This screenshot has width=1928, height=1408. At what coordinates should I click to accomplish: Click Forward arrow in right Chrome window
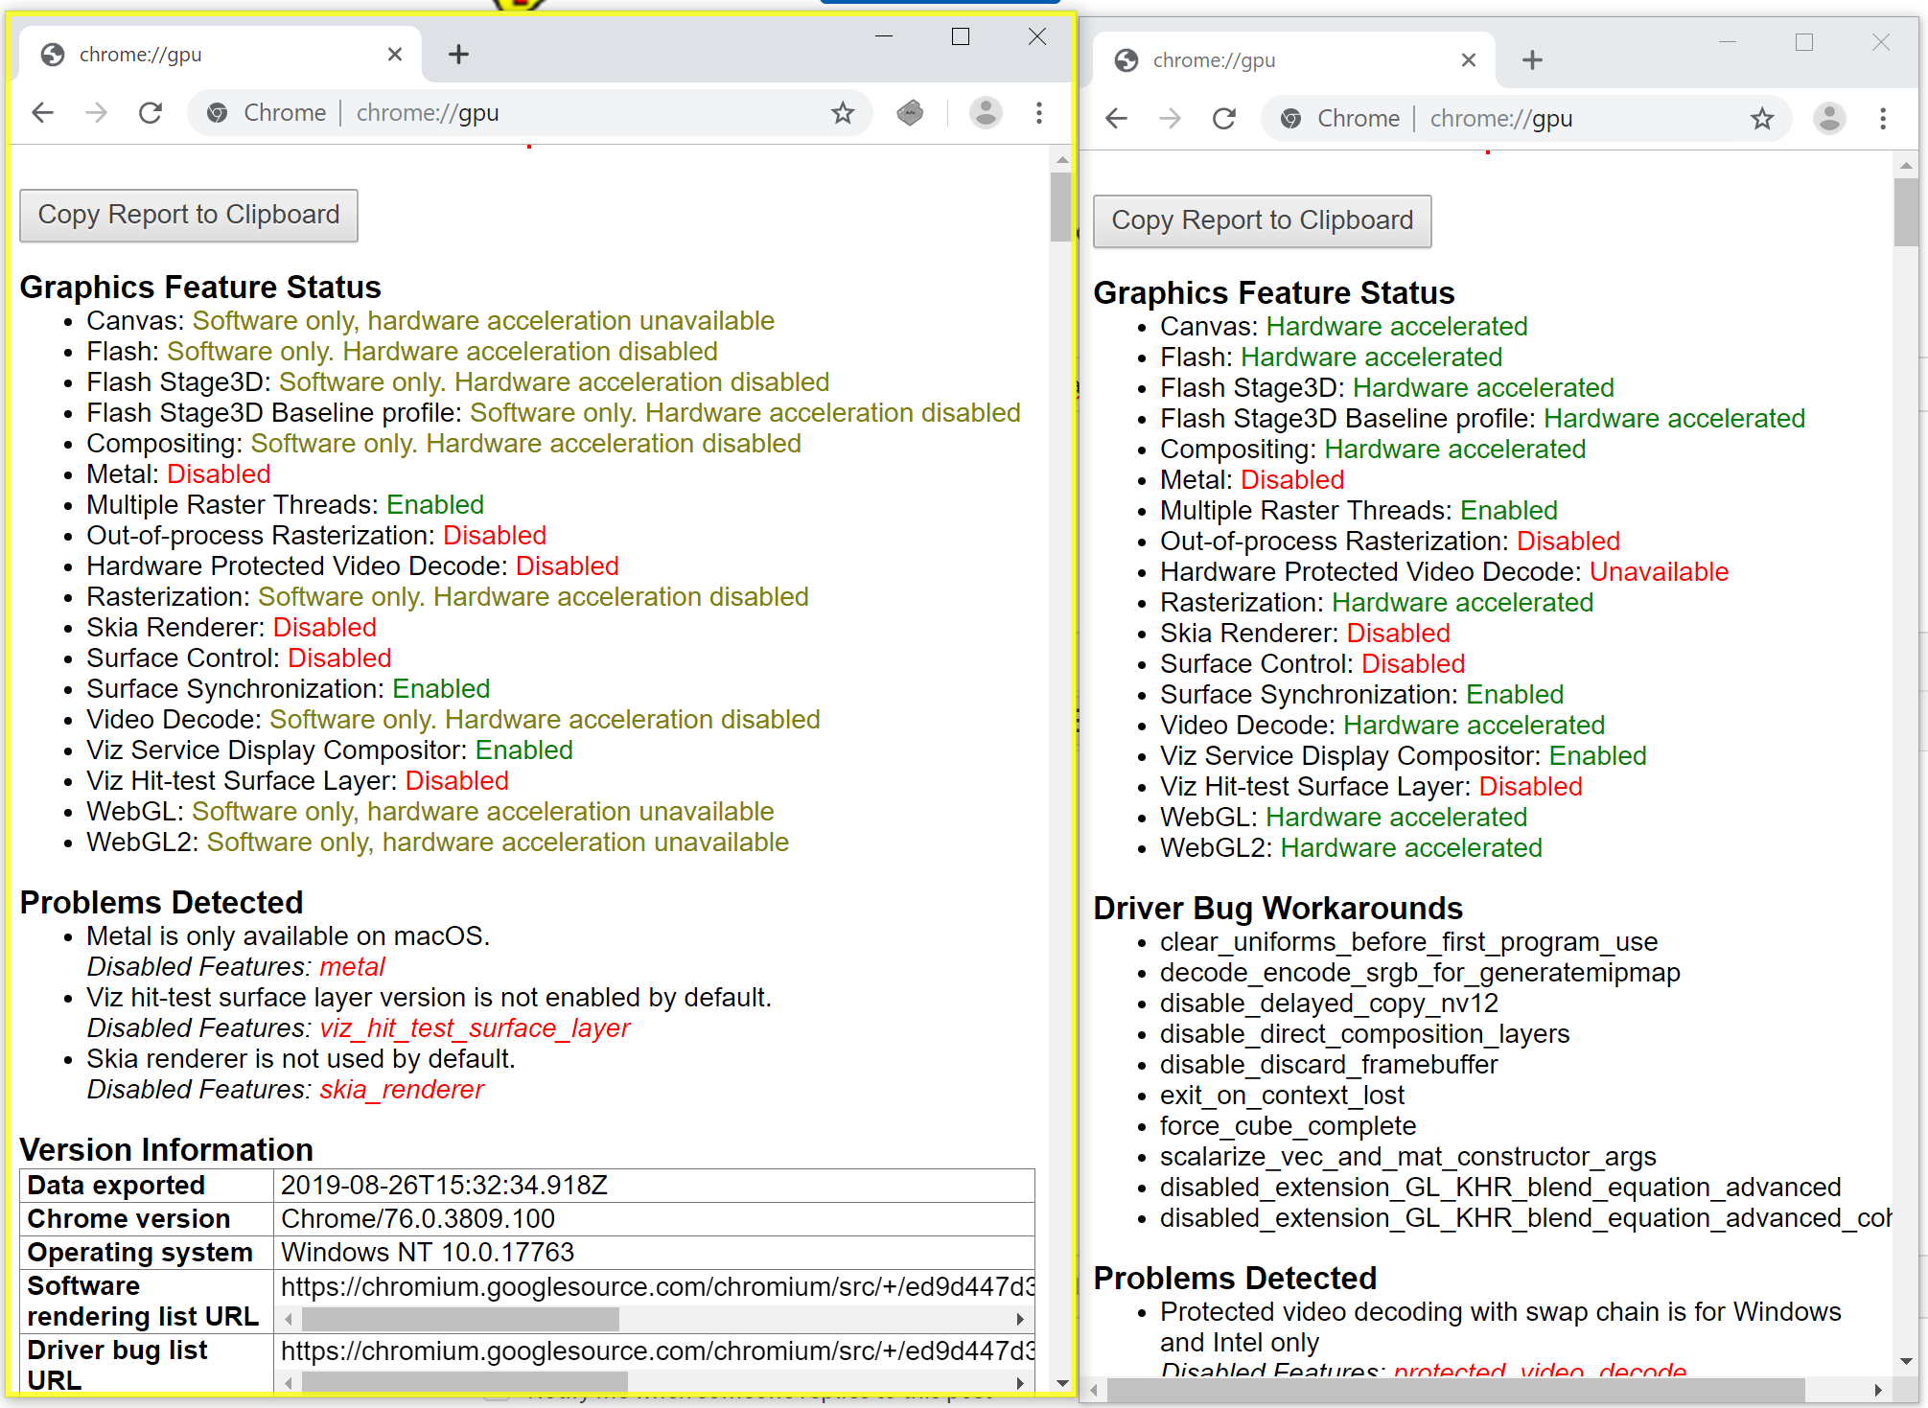click(x=1170, y=119)
